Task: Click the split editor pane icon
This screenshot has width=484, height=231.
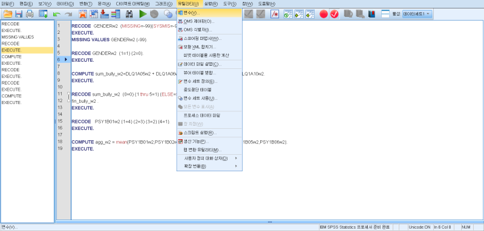Action: point(385,14)
